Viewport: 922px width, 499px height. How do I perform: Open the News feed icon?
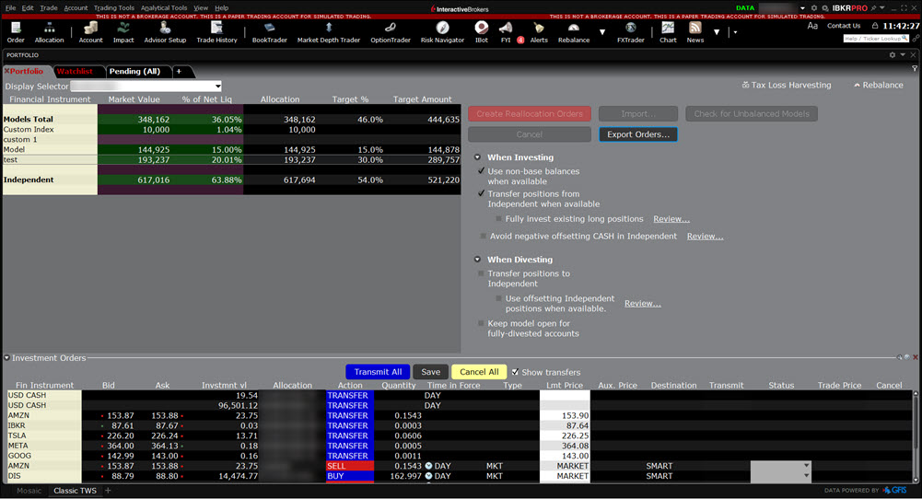(695, 31)
